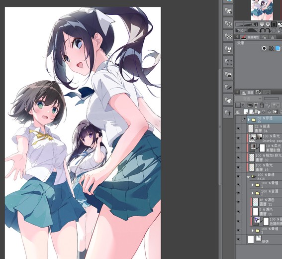The height and width of the screenshot is (259, 282).
Task: Enable the layer color blue square effect
Action: tap(278, 48)
